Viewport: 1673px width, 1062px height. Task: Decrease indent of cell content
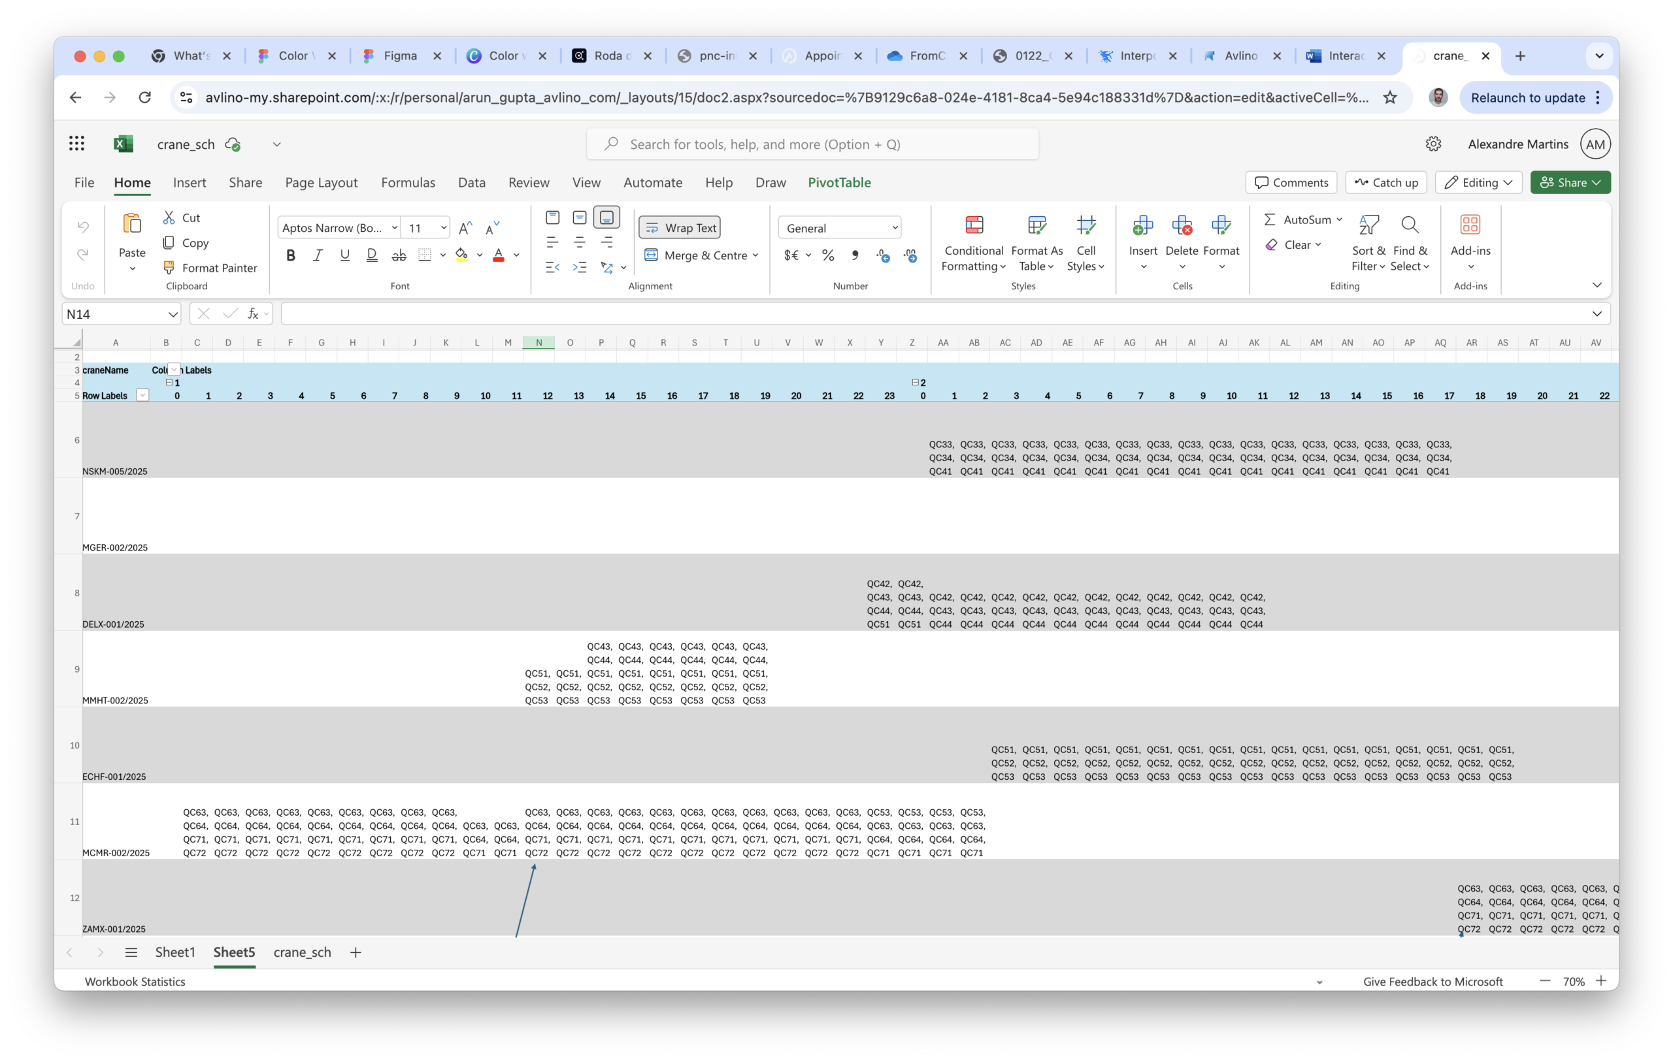[552, 267]
